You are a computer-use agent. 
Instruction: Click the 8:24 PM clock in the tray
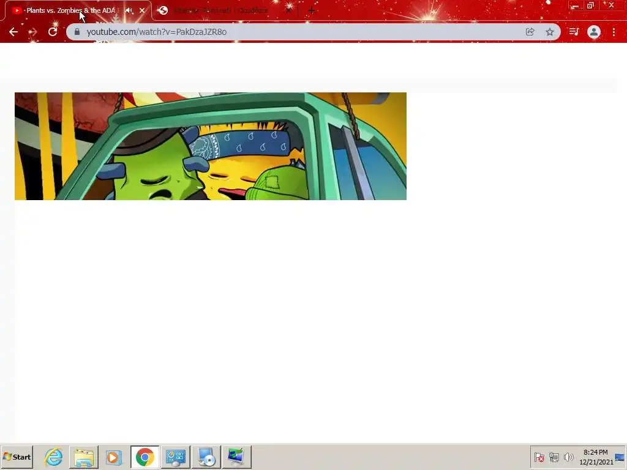pyautogui.click(x=596, y=457)
